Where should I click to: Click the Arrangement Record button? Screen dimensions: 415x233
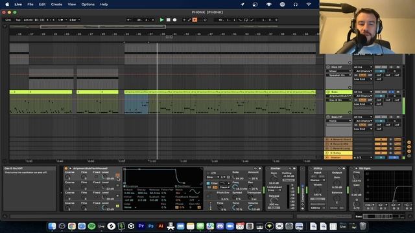(174, 20)
